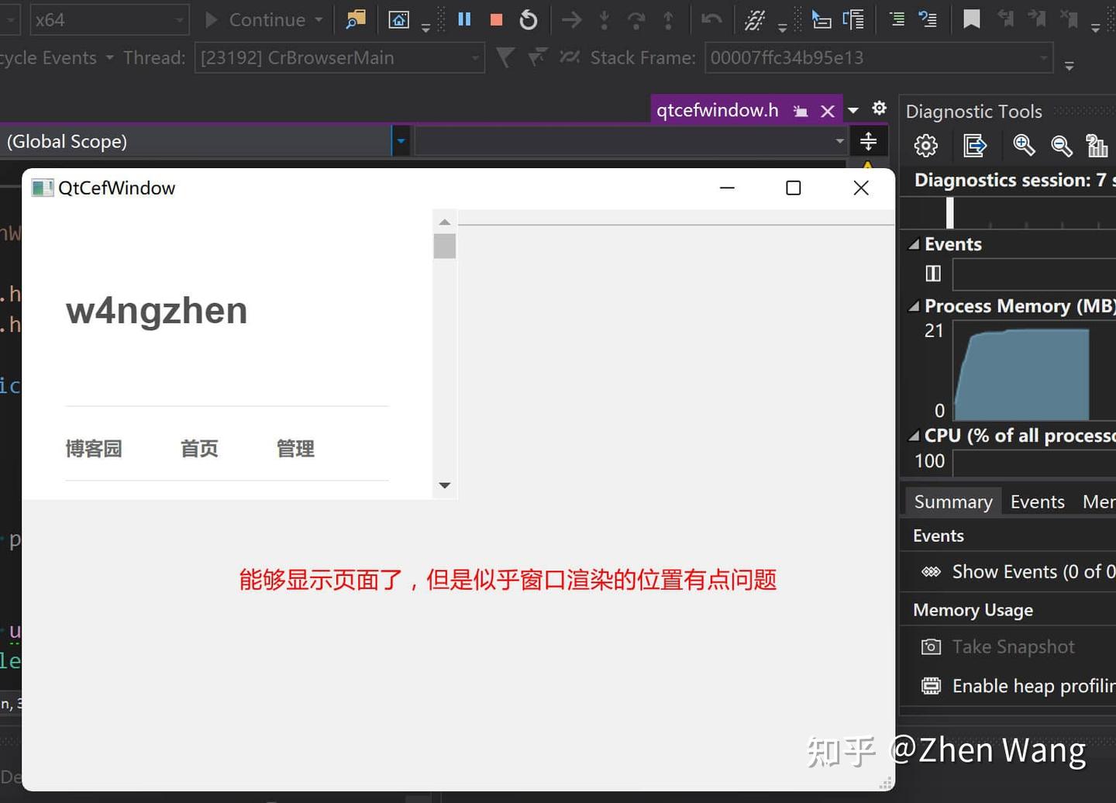Viewport: 1116px width, 803px height.
Task: Toggle a bookmark with the bookmark icon
Action: point(971,19)
